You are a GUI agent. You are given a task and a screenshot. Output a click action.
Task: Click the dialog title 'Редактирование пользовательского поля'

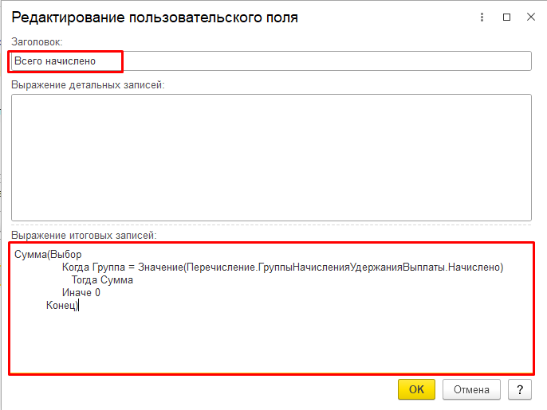point(155,17)
